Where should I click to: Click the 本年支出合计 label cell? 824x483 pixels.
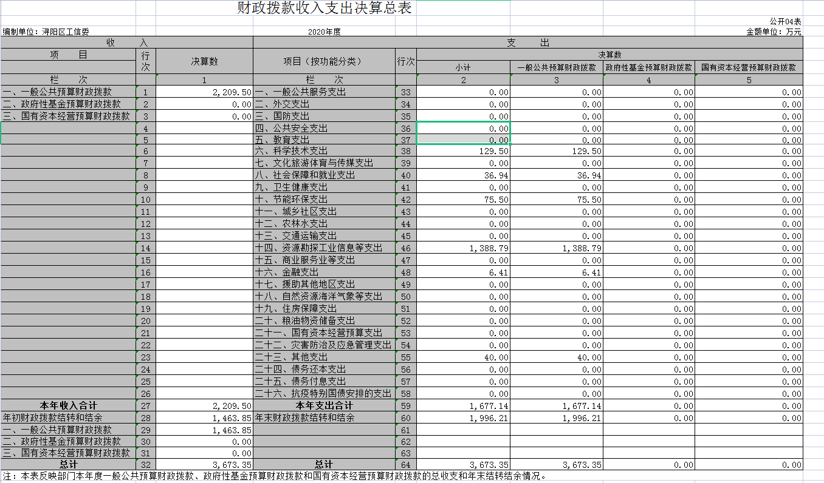pyautogui.click(x=323, y=405)
